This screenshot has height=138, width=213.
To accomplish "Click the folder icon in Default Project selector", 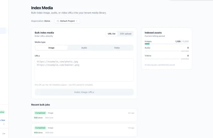I will point(58,21).
